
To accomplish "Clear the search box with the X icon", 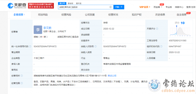I will click(x=110, y=7).
